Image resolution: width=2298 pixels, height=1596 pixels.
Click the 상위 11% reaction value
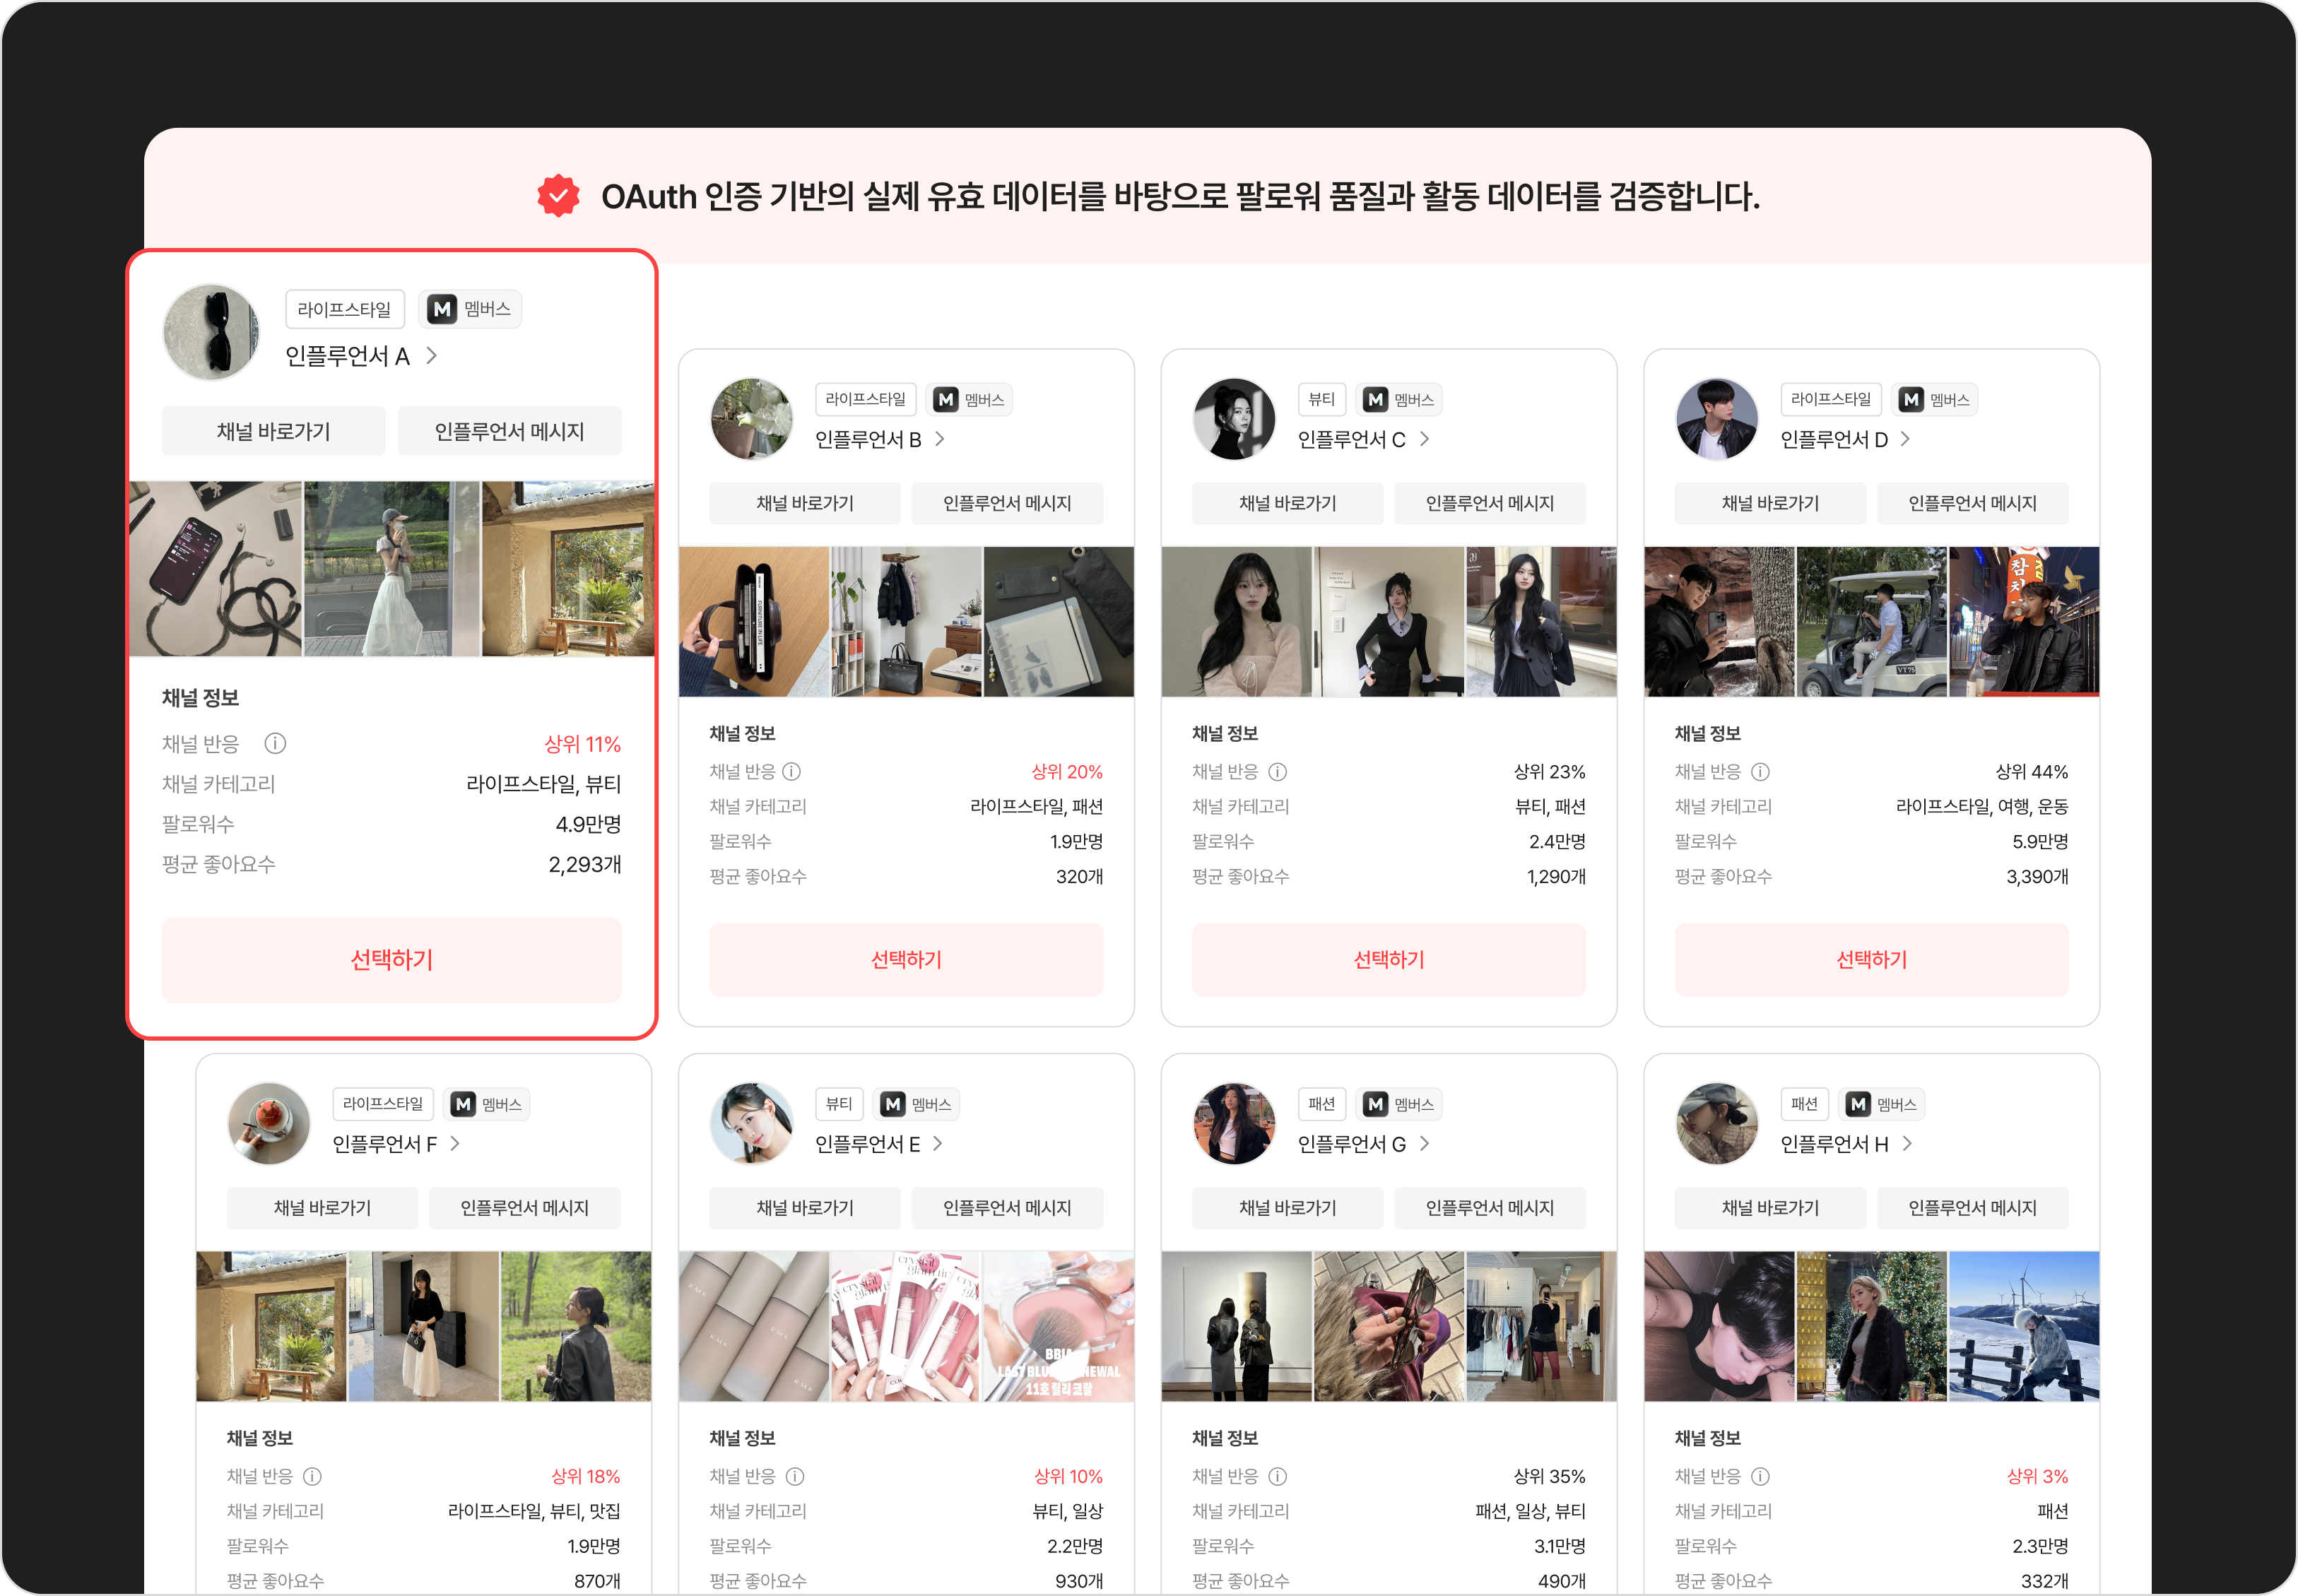[x=582, y=744]
